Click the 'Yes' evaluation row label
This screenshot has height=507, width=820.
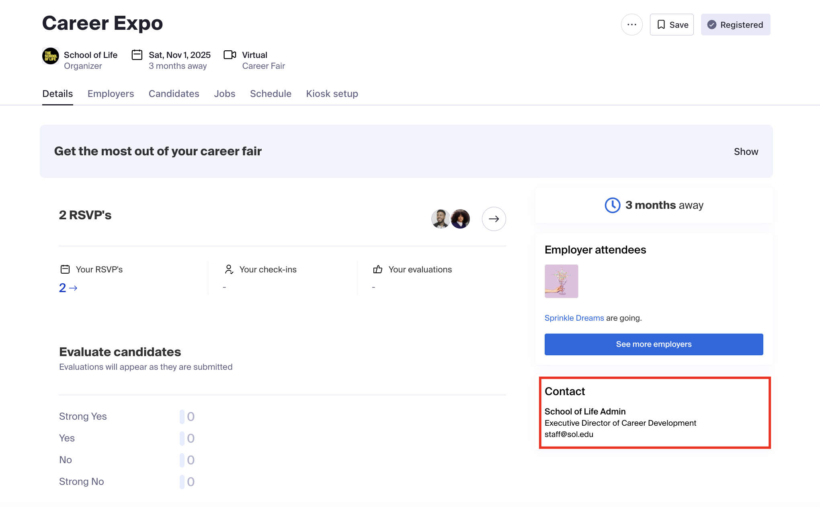coord(67,438)
